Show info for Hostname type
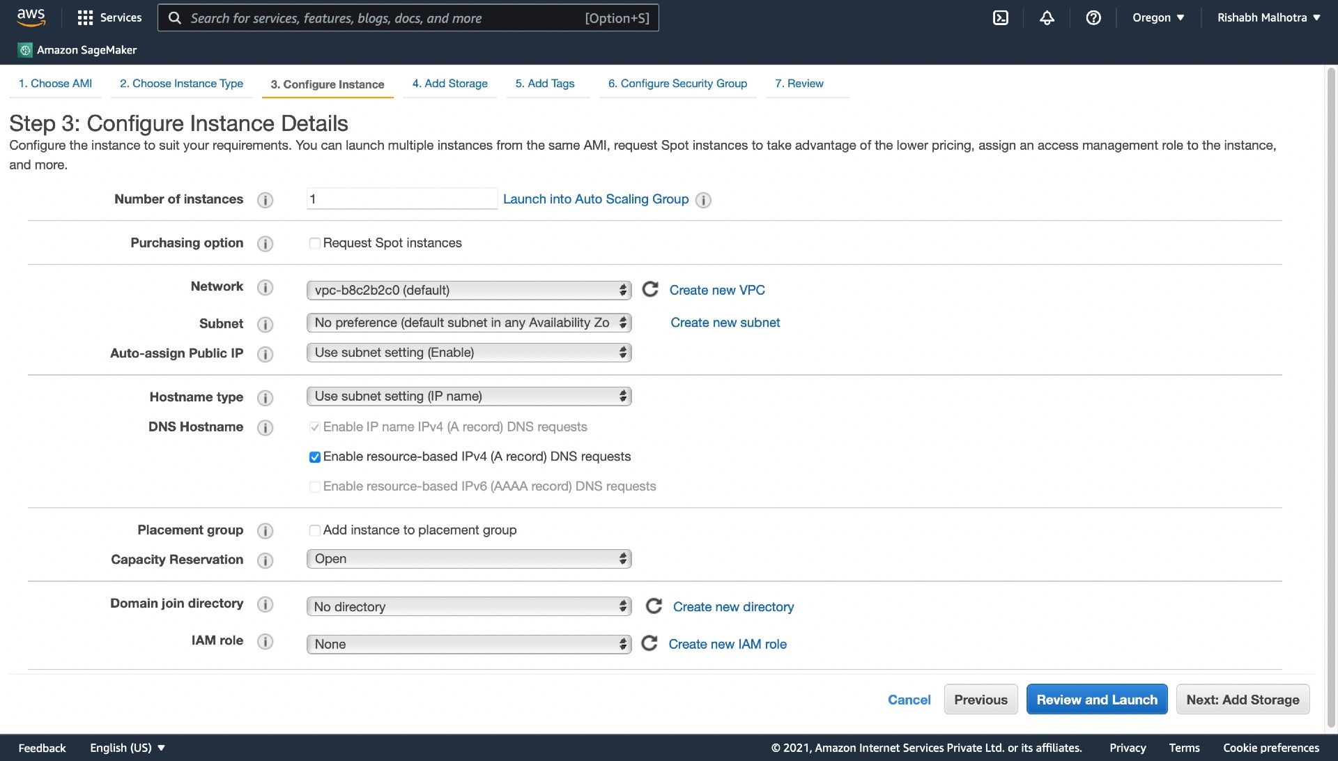This screenshot has width=1338, height=761. [265, 398]
